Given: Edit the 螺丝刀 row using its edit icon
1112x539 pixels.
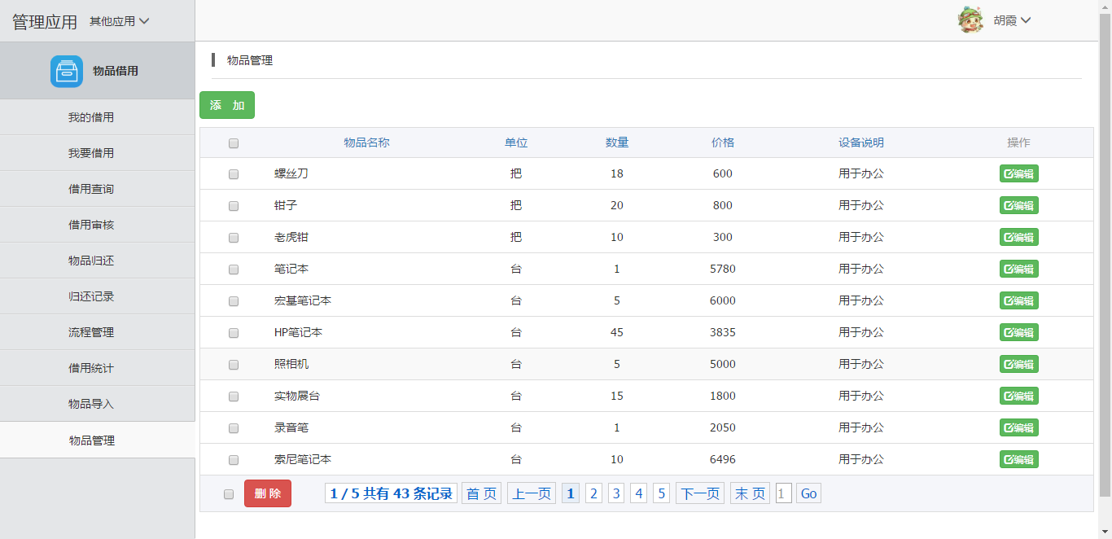Looking at the screenshot, I should click(1018, 173).
